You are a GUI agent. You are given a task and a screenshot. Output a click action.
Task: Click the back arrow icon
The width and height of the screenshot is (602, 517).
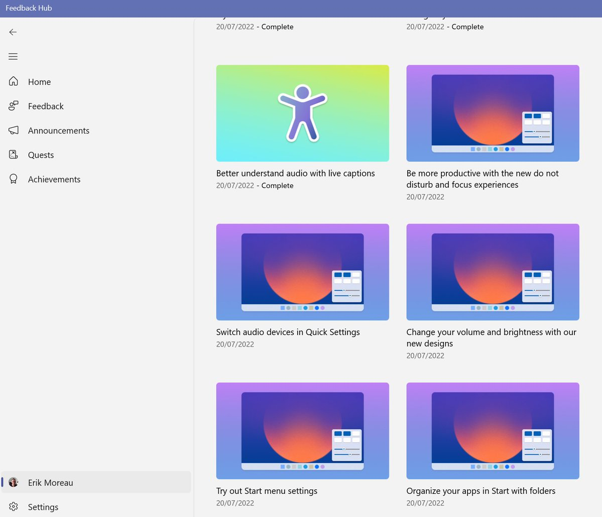(x=13, y=32)
